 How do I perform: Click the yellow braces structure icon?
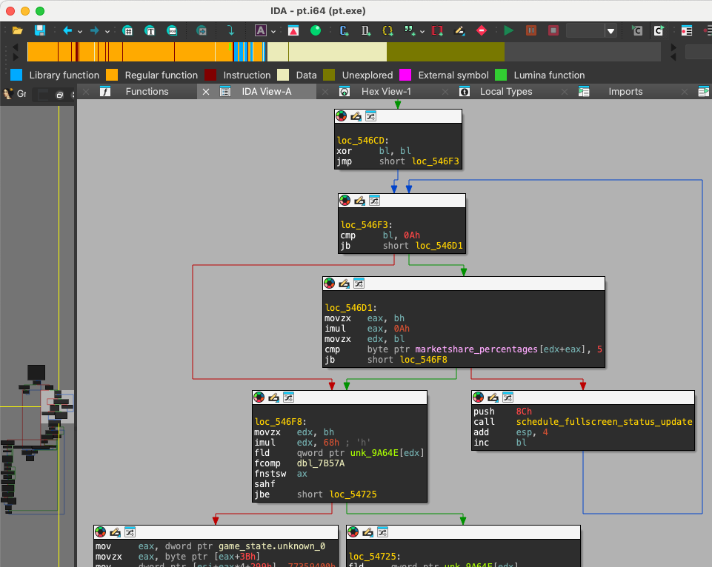point(387,30)
